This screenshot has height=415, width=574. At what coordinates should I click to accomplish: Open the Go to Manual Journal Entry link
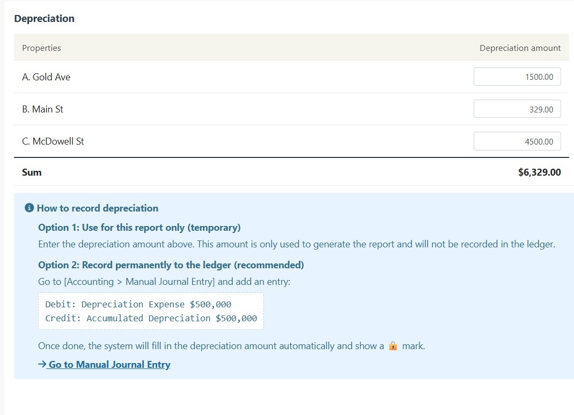pos(104,365)
